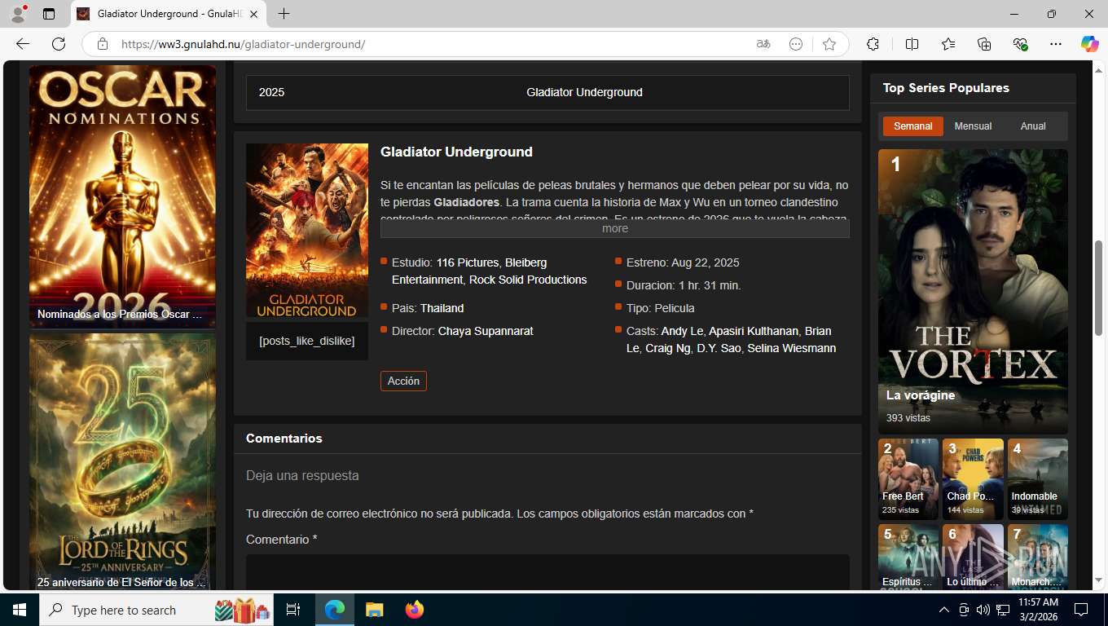The width and height of the screenshot is (1108, 626).
Task: Open the Rock Solid Productions link
Action: coord(528,280)
